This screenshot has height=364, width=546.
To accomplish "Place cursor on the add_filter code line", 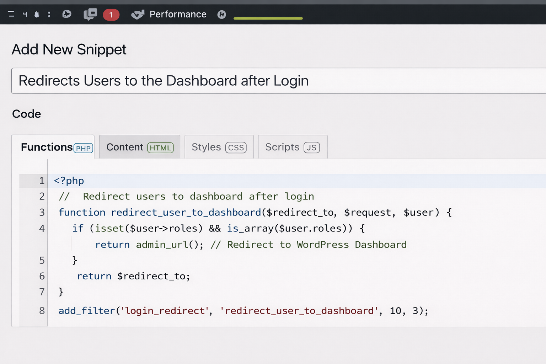I will (243, 311).
